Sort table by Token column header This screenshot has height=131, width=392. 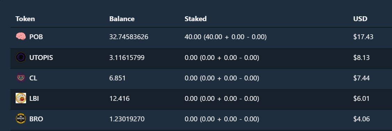[25, 19]
